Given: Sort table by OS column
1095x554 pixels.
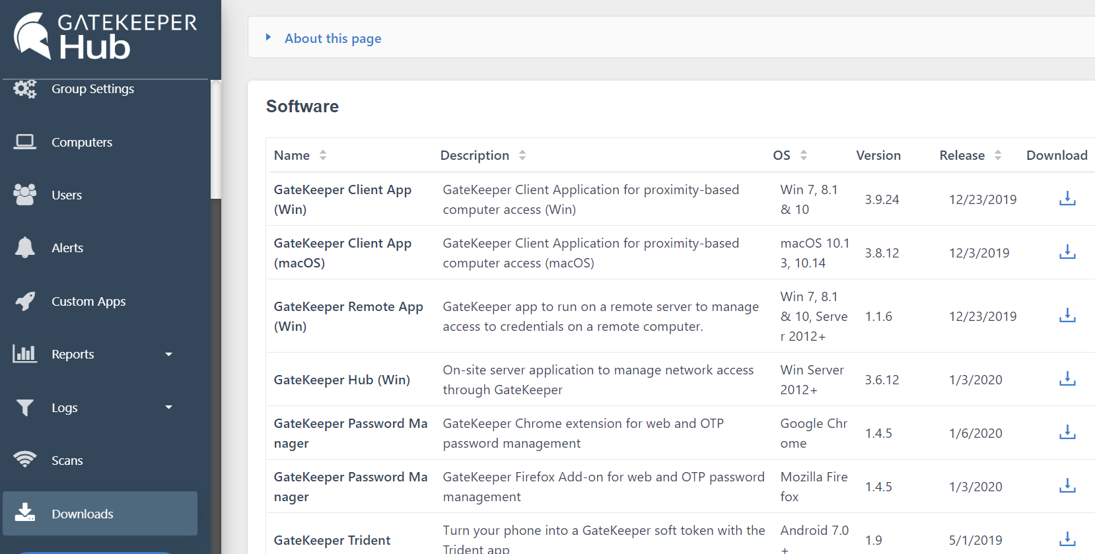Looking at the screenshot, I should pyautogui.click(x=804, y=155).
